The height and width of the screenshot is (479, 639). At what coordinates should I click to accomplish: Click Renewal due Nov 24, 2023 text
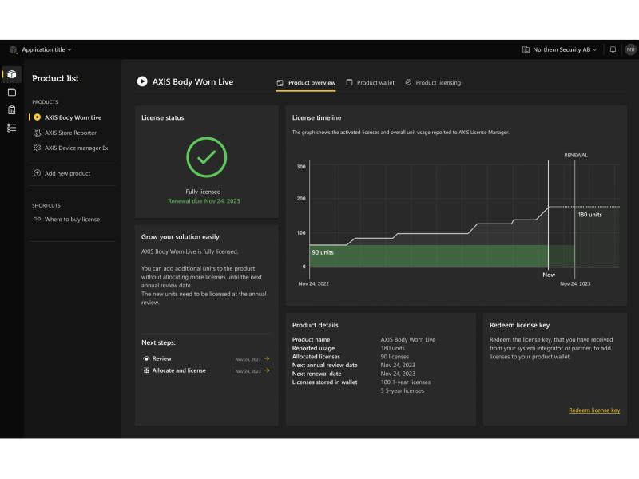204,201
